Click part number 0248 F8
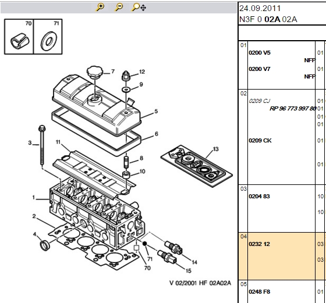Screen dimensions: 326x303 point(260,292)
